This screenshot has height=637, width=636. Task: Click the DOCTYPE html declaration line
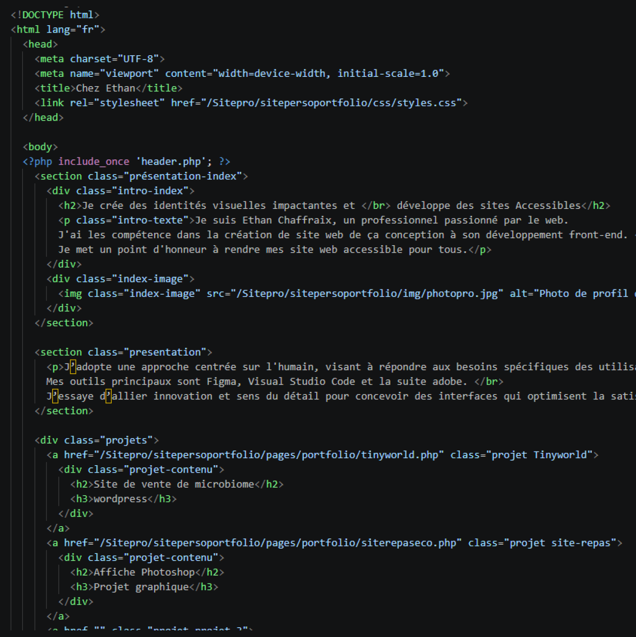click(55, 15)
